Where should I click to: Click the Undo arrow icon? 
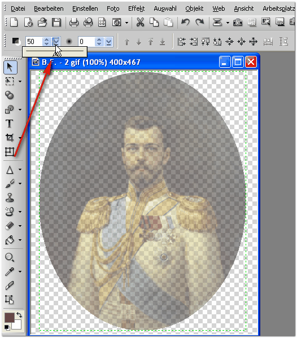click(185, 22)
